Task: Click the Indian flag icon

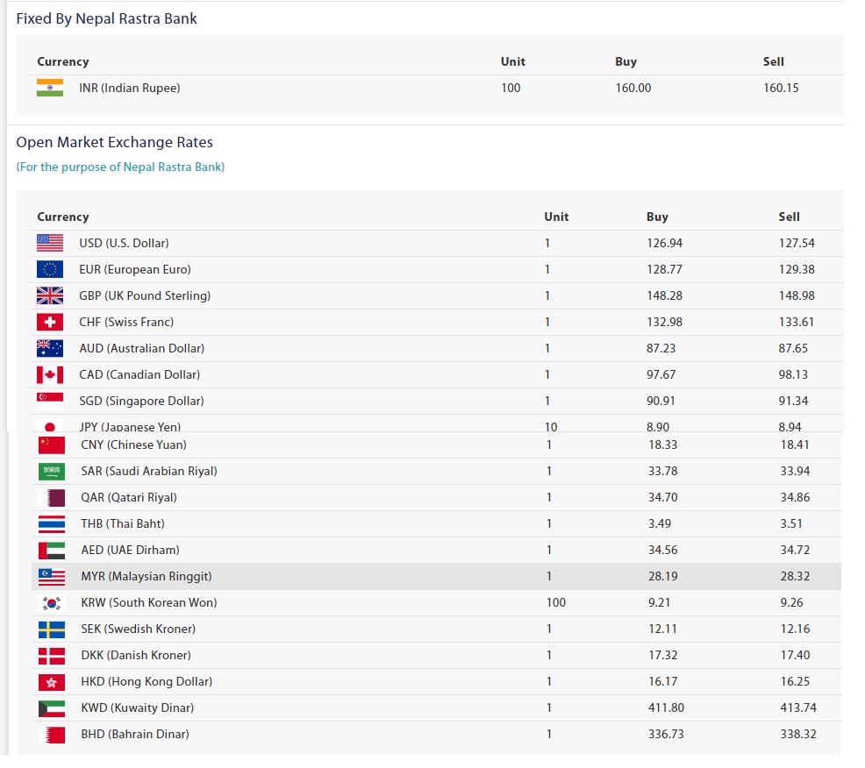Action: (50, 89)
